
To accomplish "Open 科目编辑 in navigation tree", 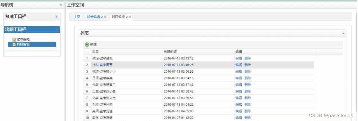I will pos(23,44).
